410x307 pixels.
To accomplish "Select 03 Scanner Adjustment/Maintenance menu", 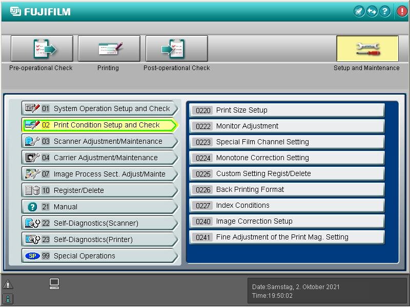I will coord(99,141).
